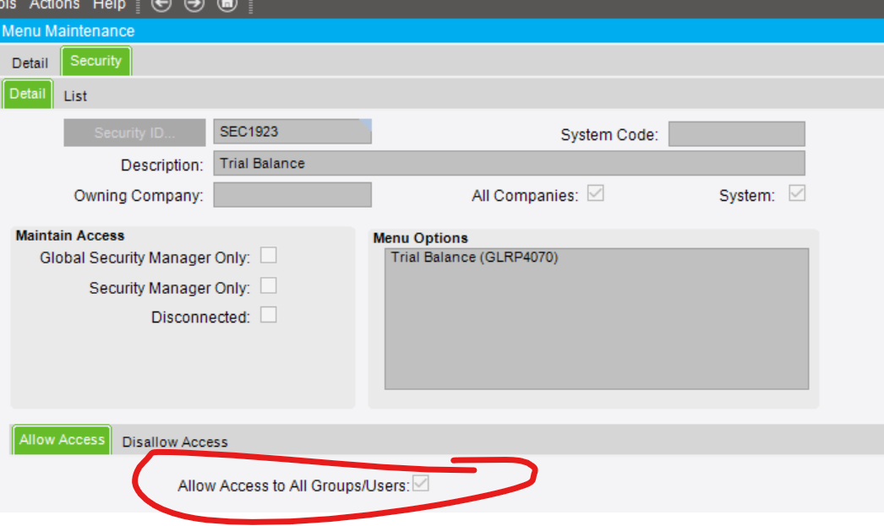Enable Global Security Manager Only checkbox
884x526 pixels.
tap(269, 255)
